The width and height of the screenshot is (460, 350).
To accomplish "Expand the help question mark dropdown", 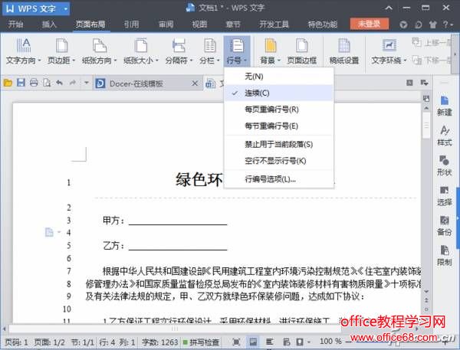I will [447, 25].
